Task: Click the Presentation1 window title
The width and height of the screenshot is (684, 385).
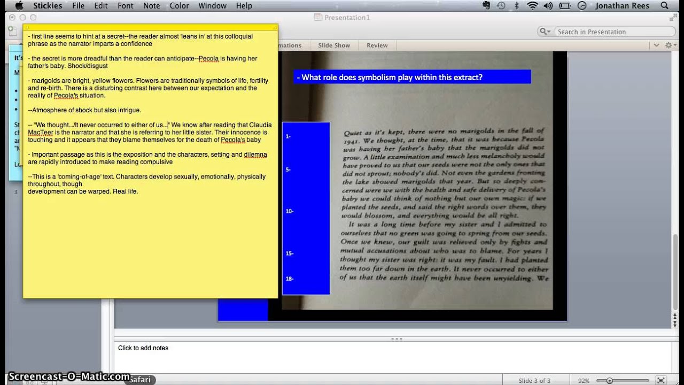Action: [x=347, y=18]
